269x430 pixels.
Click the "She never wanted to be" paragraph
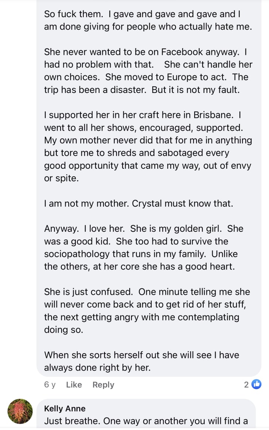[148, 71]
